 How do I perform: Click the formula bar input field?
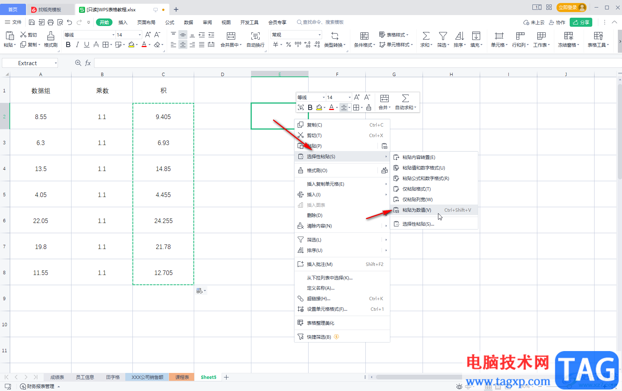(357, 63)
